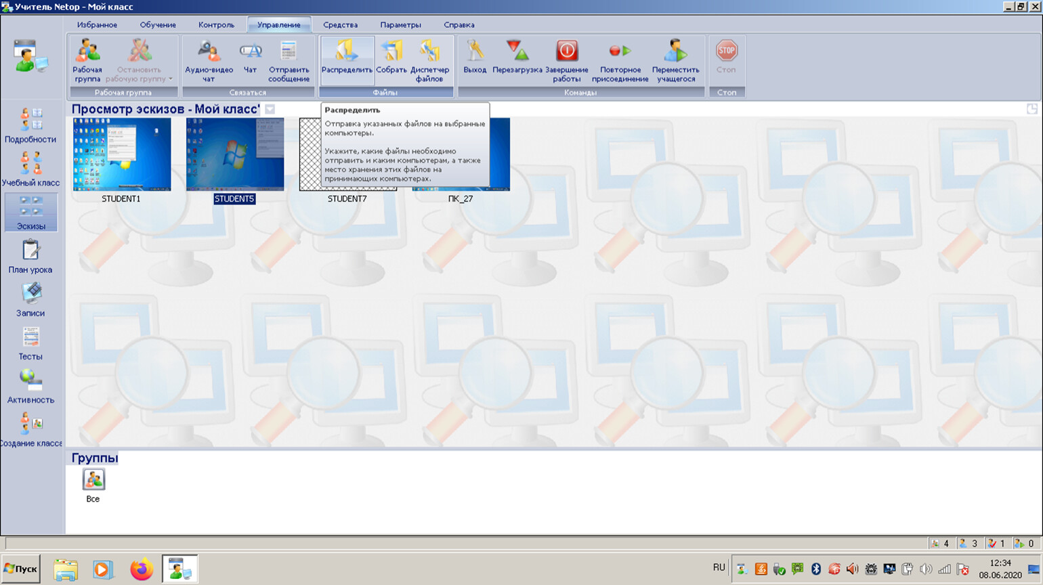Open the Tests (Тесты) sidebar view
Image resolution: width=1043 pixels, height=585 pixels.
pos(30,343)
